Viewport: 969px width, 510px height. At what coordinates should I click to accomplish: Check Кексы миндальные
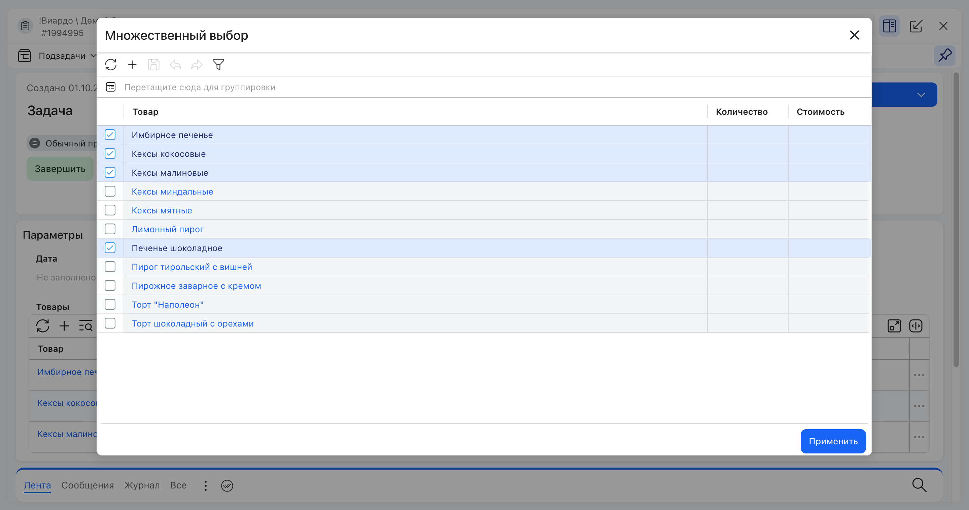(110, 192)
